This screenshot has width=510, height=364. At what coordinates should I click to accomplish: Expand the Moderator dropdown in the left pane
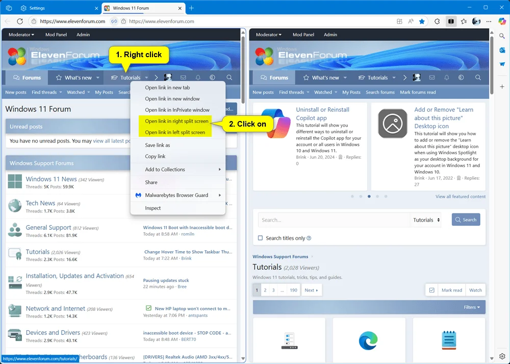21,35
